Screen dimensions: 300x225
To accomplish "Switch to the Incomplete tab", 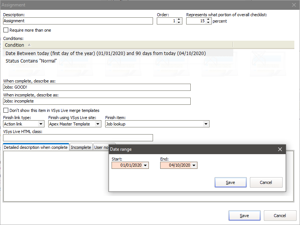I will [81, 147].
